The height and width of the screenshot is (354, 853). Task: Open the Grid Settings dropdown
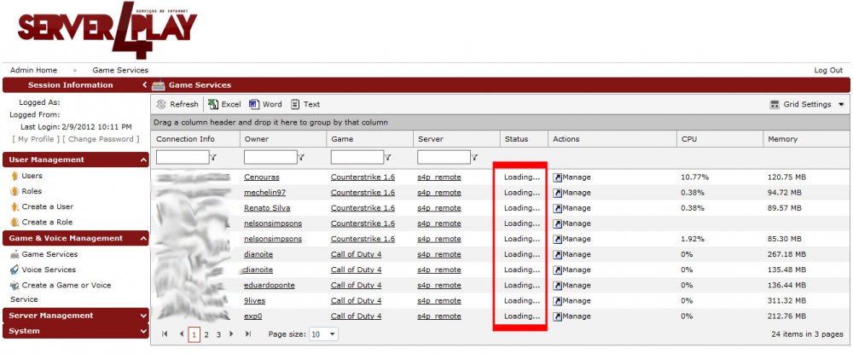[842, 105]
